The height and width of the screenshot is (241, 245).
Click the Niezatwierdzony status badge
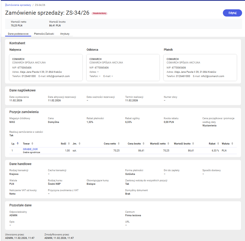coord(99,13)
